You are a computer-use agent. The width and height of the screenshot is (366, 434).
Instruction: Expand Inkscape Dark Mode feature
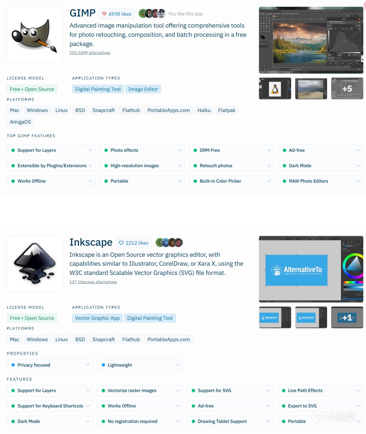pos(50,421)
